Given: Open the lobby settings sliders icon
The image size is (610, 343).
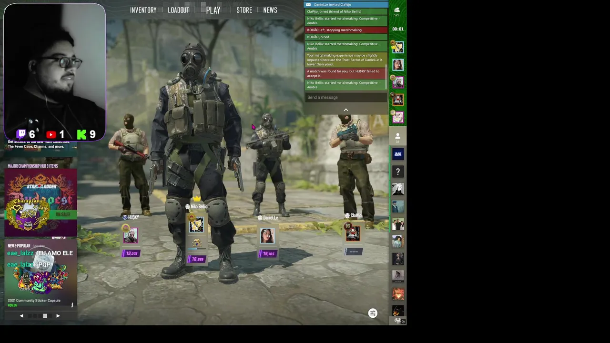Looking at the screenshot, I should pos(373,313).
